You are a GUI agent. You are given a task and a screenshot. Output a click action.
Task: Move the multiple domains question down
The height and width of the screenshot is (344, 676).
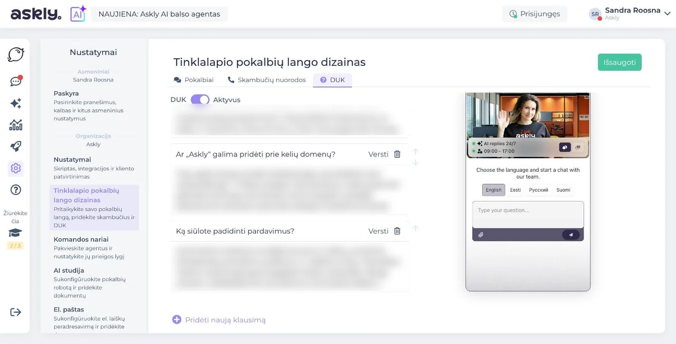(x=415, y=162)
